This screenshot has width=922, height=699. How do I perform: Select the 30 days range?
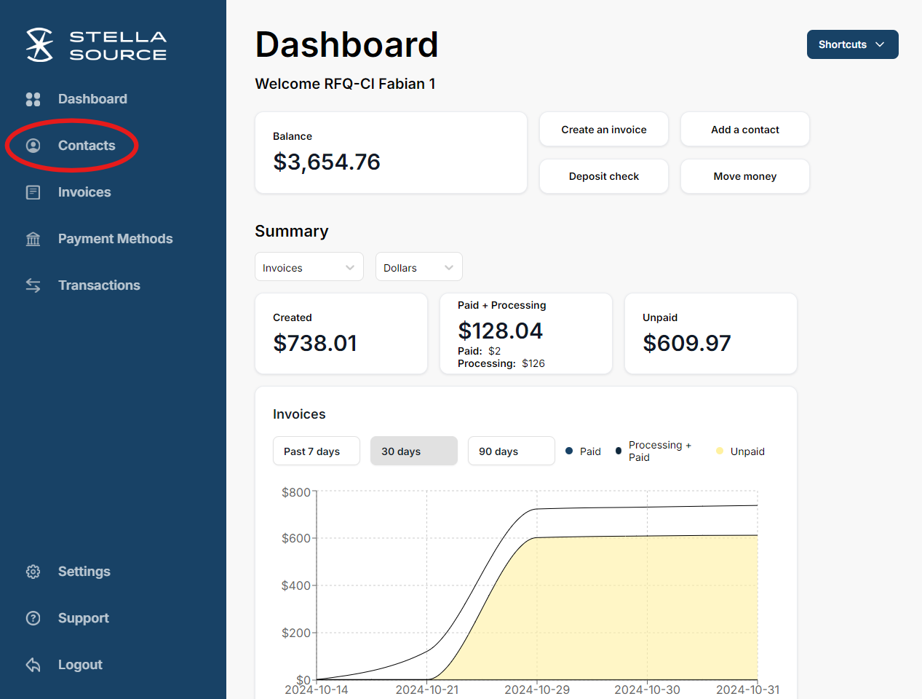[413, 451]
